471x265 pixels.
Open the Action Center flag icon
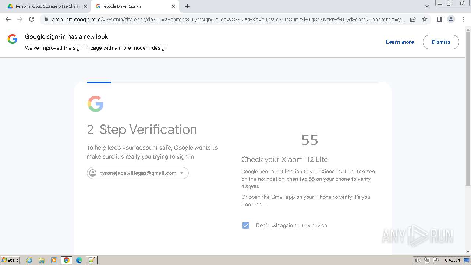tap(436, 260)
